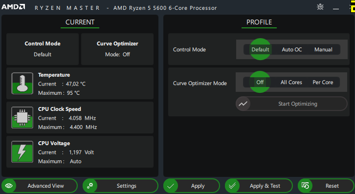Viewport: 355px width, 194px height.
Task: Click the Control Mode Default card
Action: click(x=43, y=49)
